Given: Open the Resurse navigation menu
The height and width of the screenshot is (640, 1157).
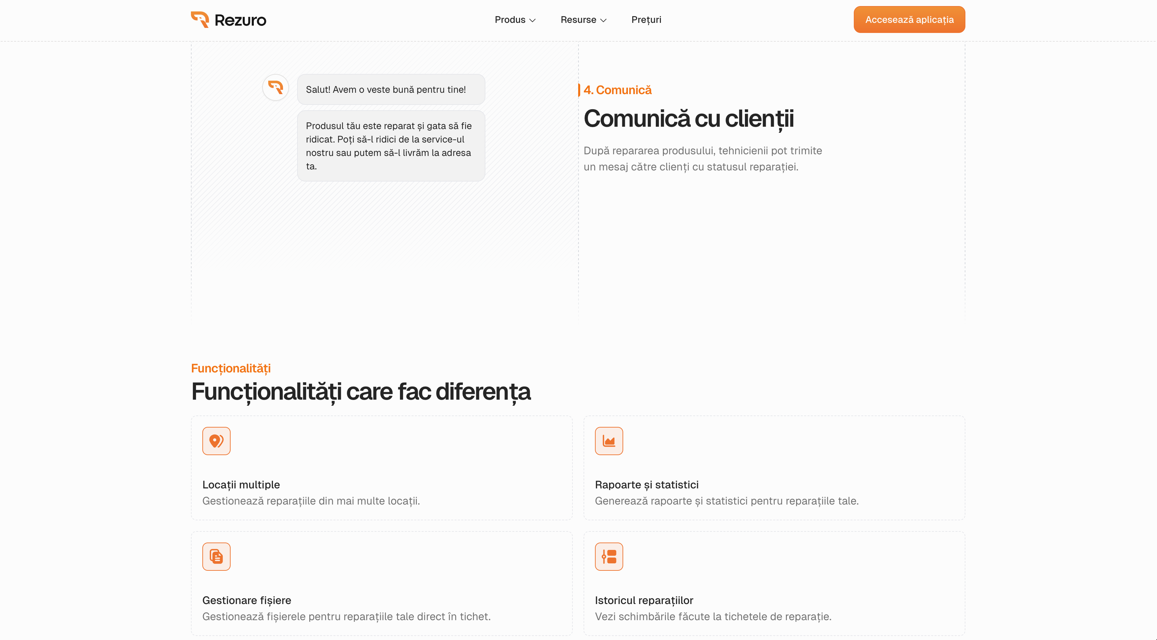Looking at the screenshot, I should pos(578,20).
